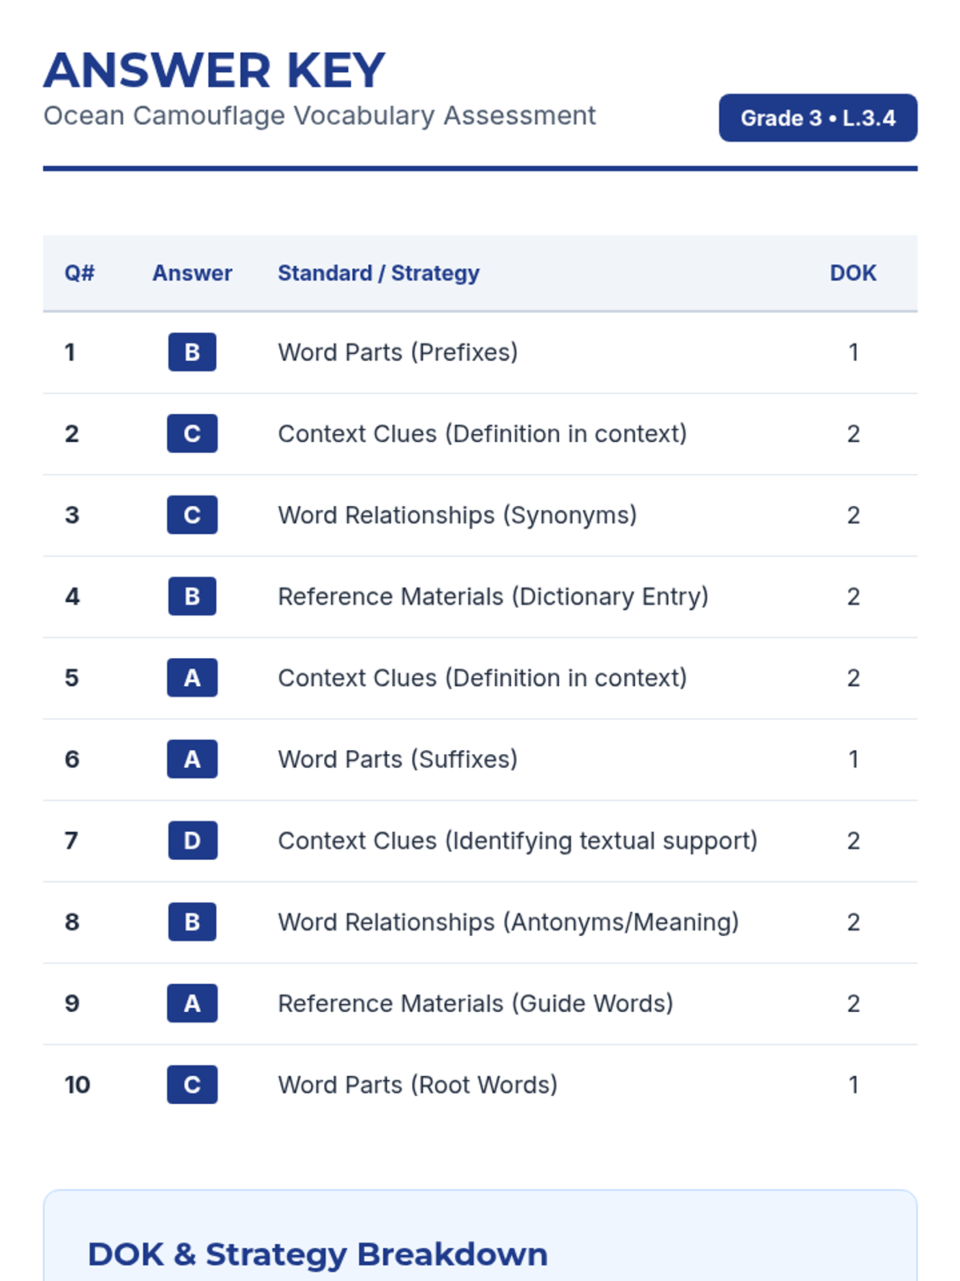The width and height of the screenshot is (960, 1281).
Task: Click the A badge for question 9
Action: click(192, 1003)
